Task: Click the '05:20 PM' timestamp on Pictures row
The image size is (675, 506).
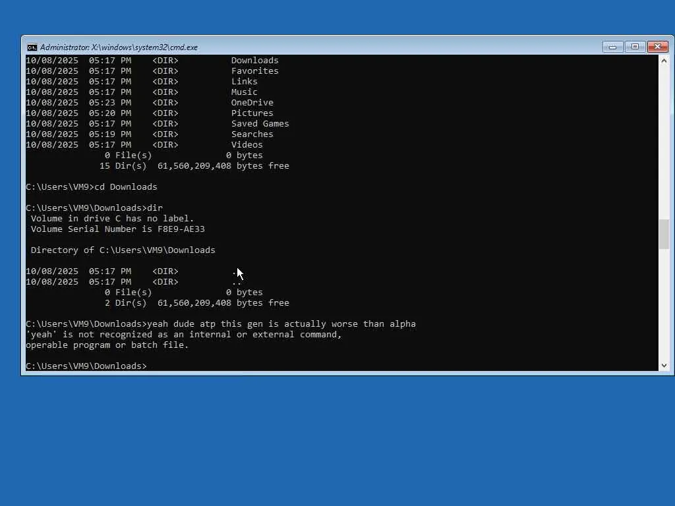Action: click(110, 113)
